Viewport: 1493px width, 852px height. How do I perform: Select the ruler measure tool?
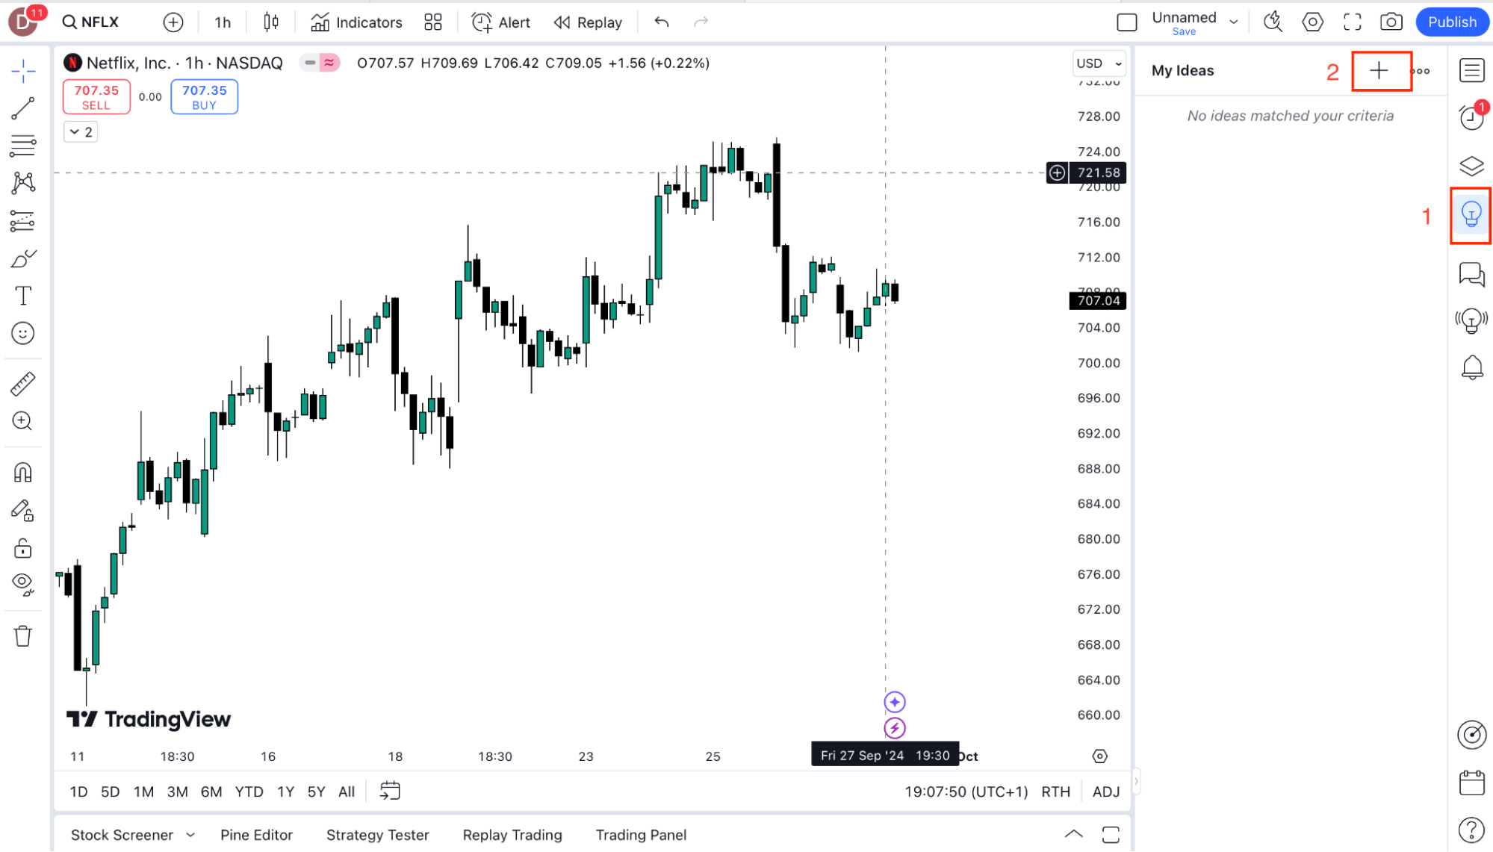(x=23, y=384)
